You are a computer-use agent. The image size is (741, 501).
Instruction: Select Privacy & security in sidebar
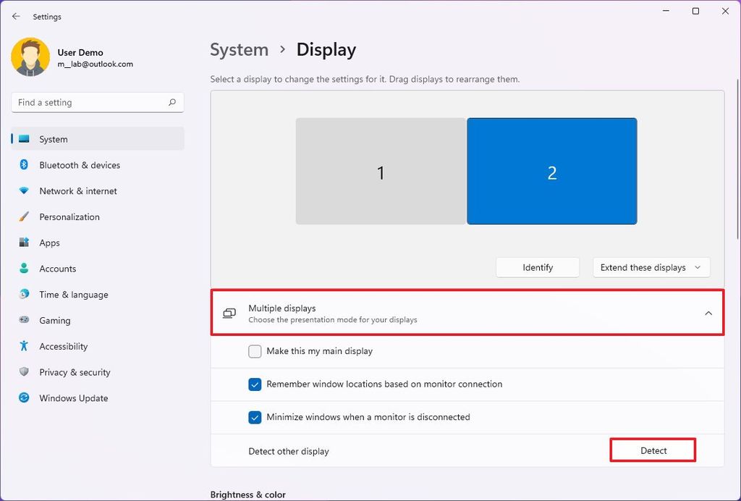click(74, 372)
